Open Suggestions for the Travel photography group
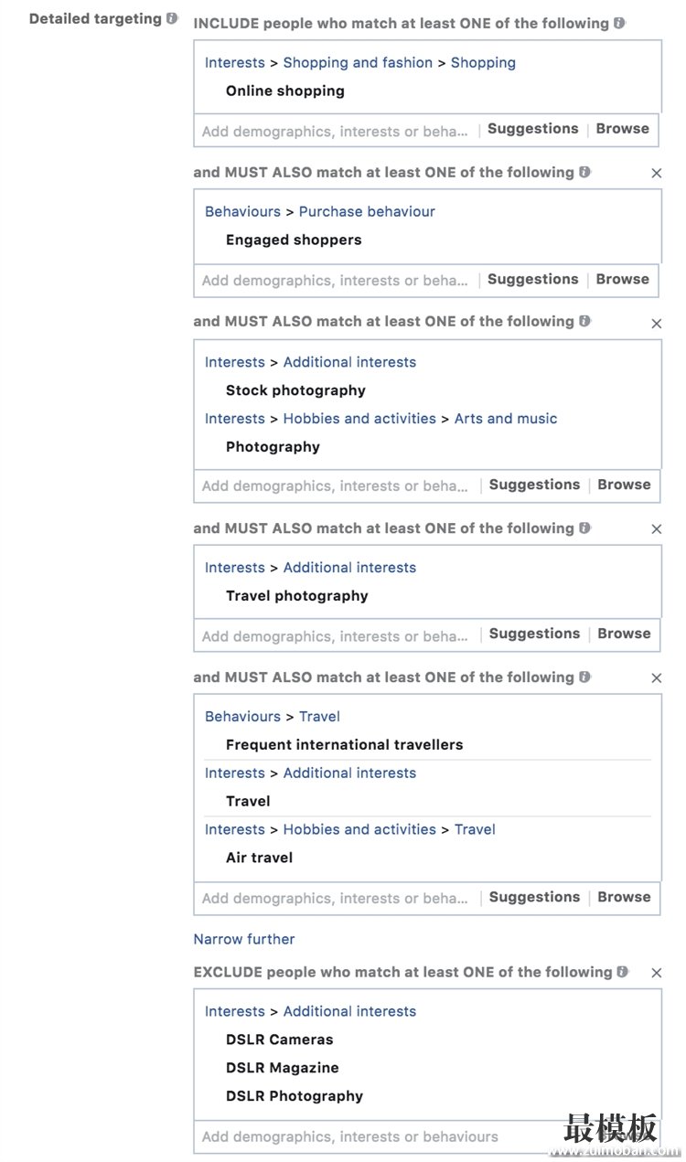686x1162 pixels. click(x=534, y=634)
